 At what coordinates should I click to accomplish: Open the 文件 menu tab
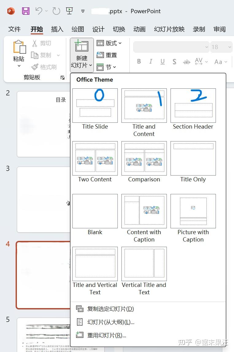coord(14,29)
